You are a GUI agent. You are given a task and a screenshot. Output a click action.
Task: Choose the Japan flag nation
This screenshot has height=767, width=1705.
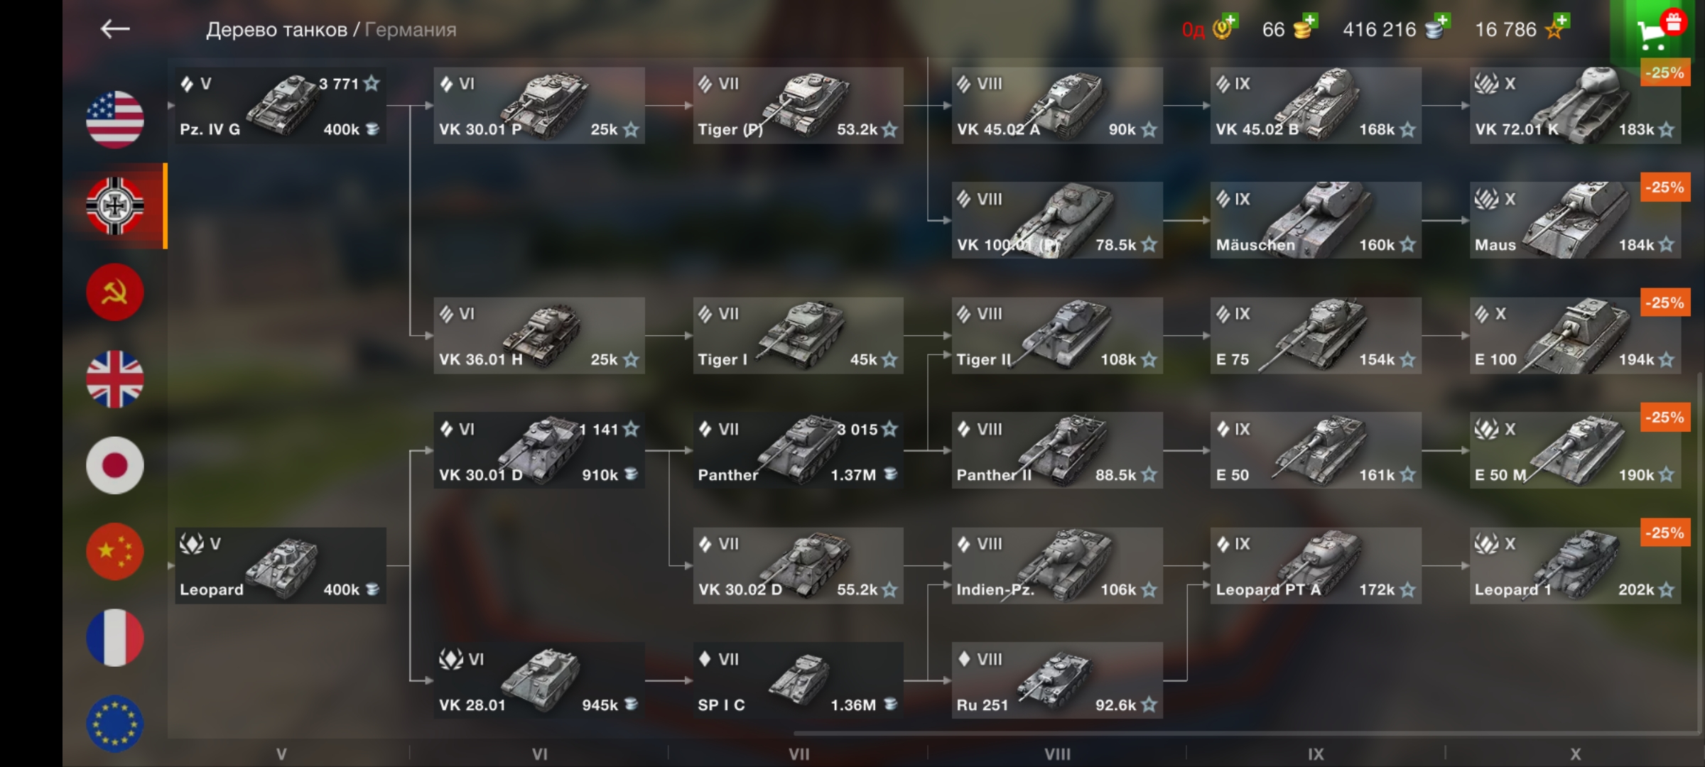(115, 465)
